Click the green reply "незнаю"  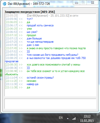tap(31, 81)
